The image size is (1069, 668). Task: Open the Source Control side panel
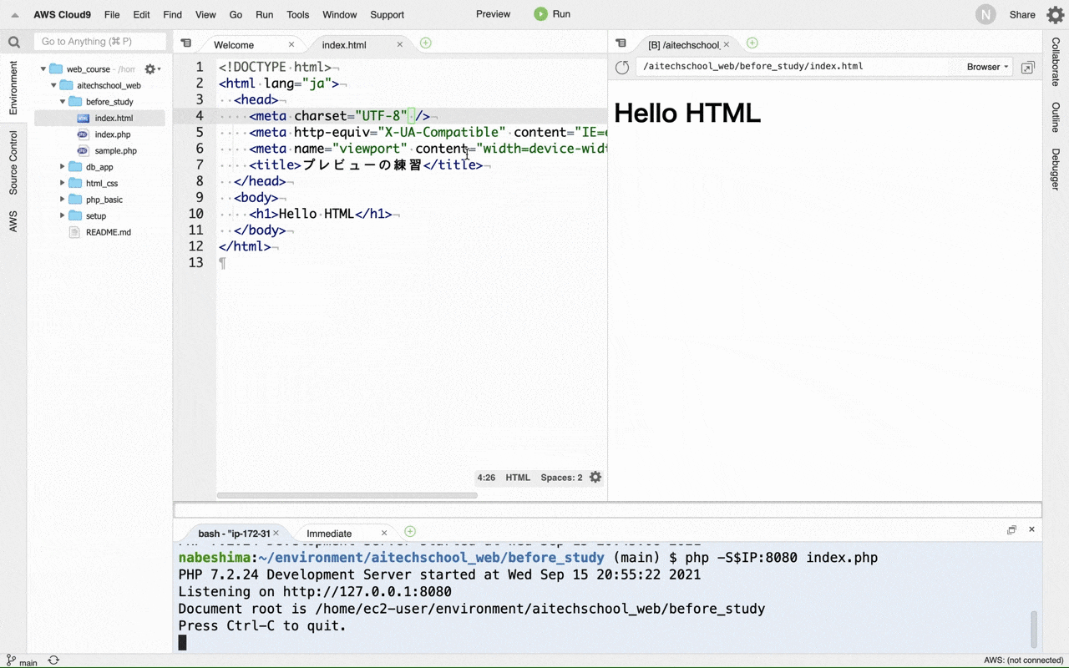(x=13, y=163)
